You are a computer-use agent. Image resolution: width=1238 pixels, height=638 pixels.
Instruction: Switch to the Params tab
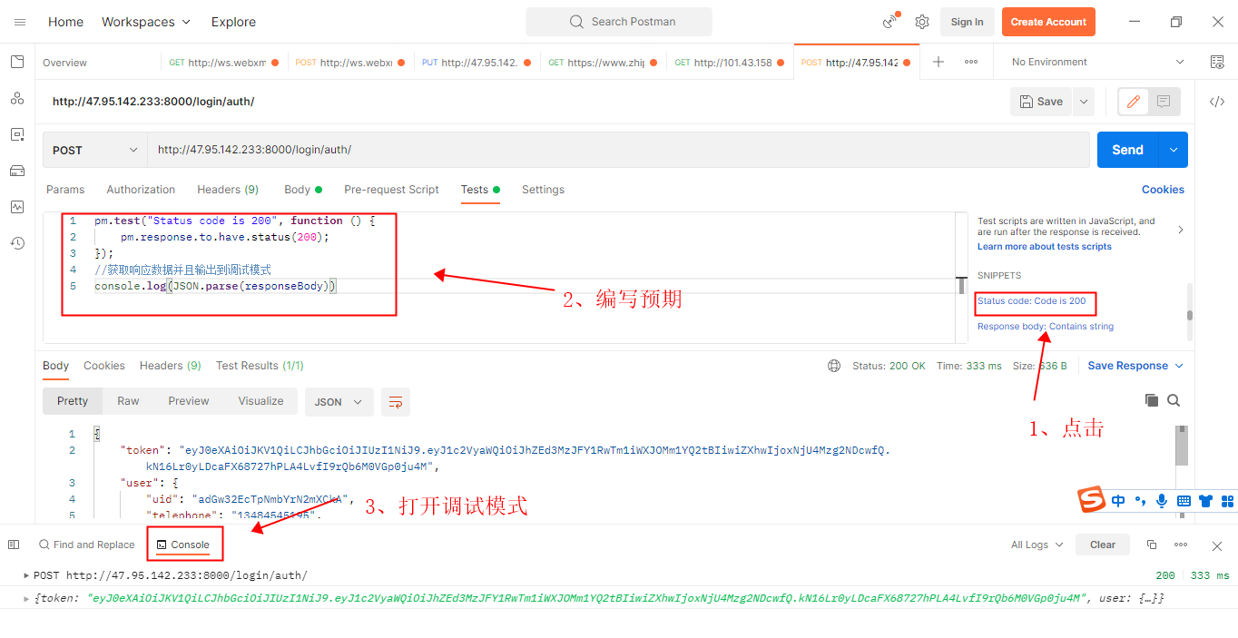(x=65, y=190)
